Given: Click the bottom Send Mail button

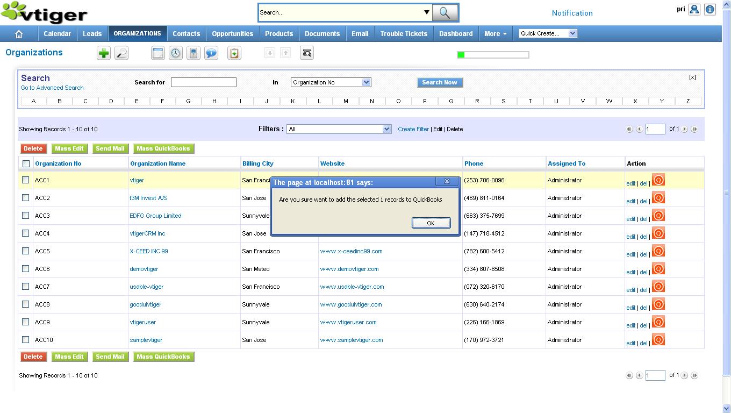Looking at the screenshot, I should pos(110,357).
